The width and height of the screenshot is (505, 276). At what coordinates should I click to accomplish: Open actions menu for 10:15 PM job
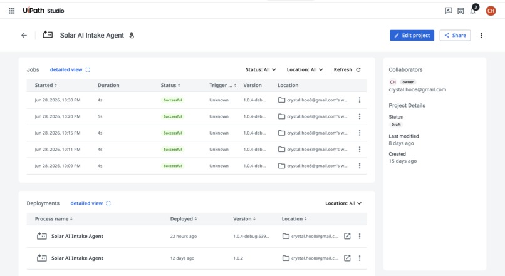[x=360, y=133]
